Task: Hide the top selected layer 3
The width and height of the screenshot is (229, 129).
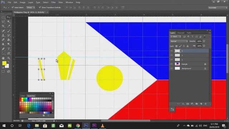Action: [171, 51]
